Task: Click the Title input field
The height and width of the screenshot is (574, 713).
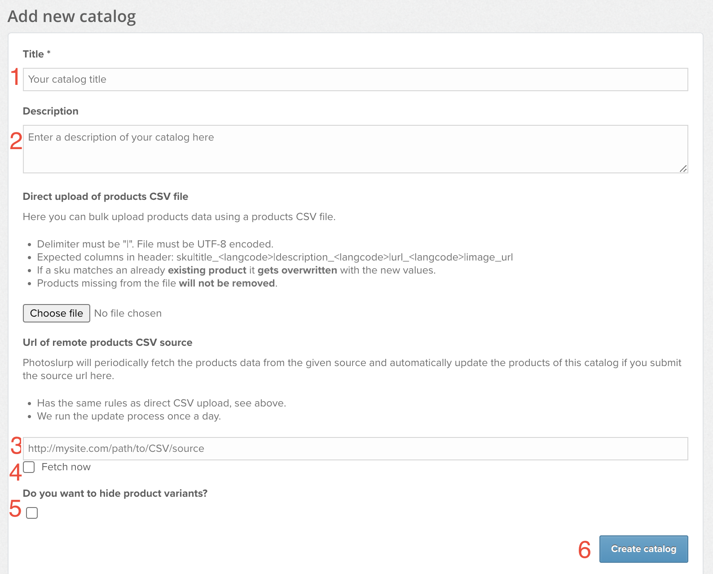Action: click(355, 79)
